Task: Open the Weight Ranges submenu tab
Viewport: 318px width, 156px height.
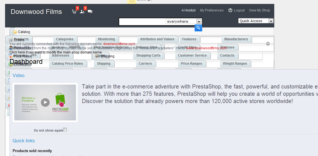Action: tap(236, 64)
